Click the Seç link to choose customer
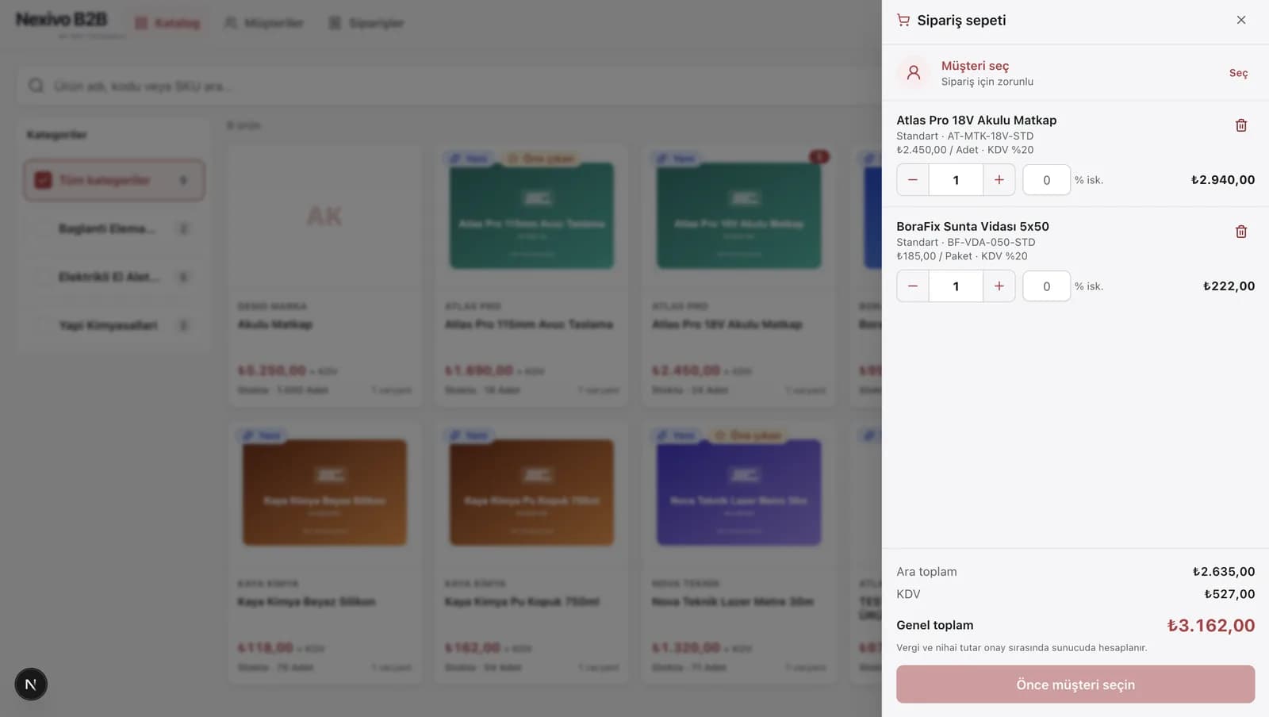1269x717 pixels. coord(1238,73)
